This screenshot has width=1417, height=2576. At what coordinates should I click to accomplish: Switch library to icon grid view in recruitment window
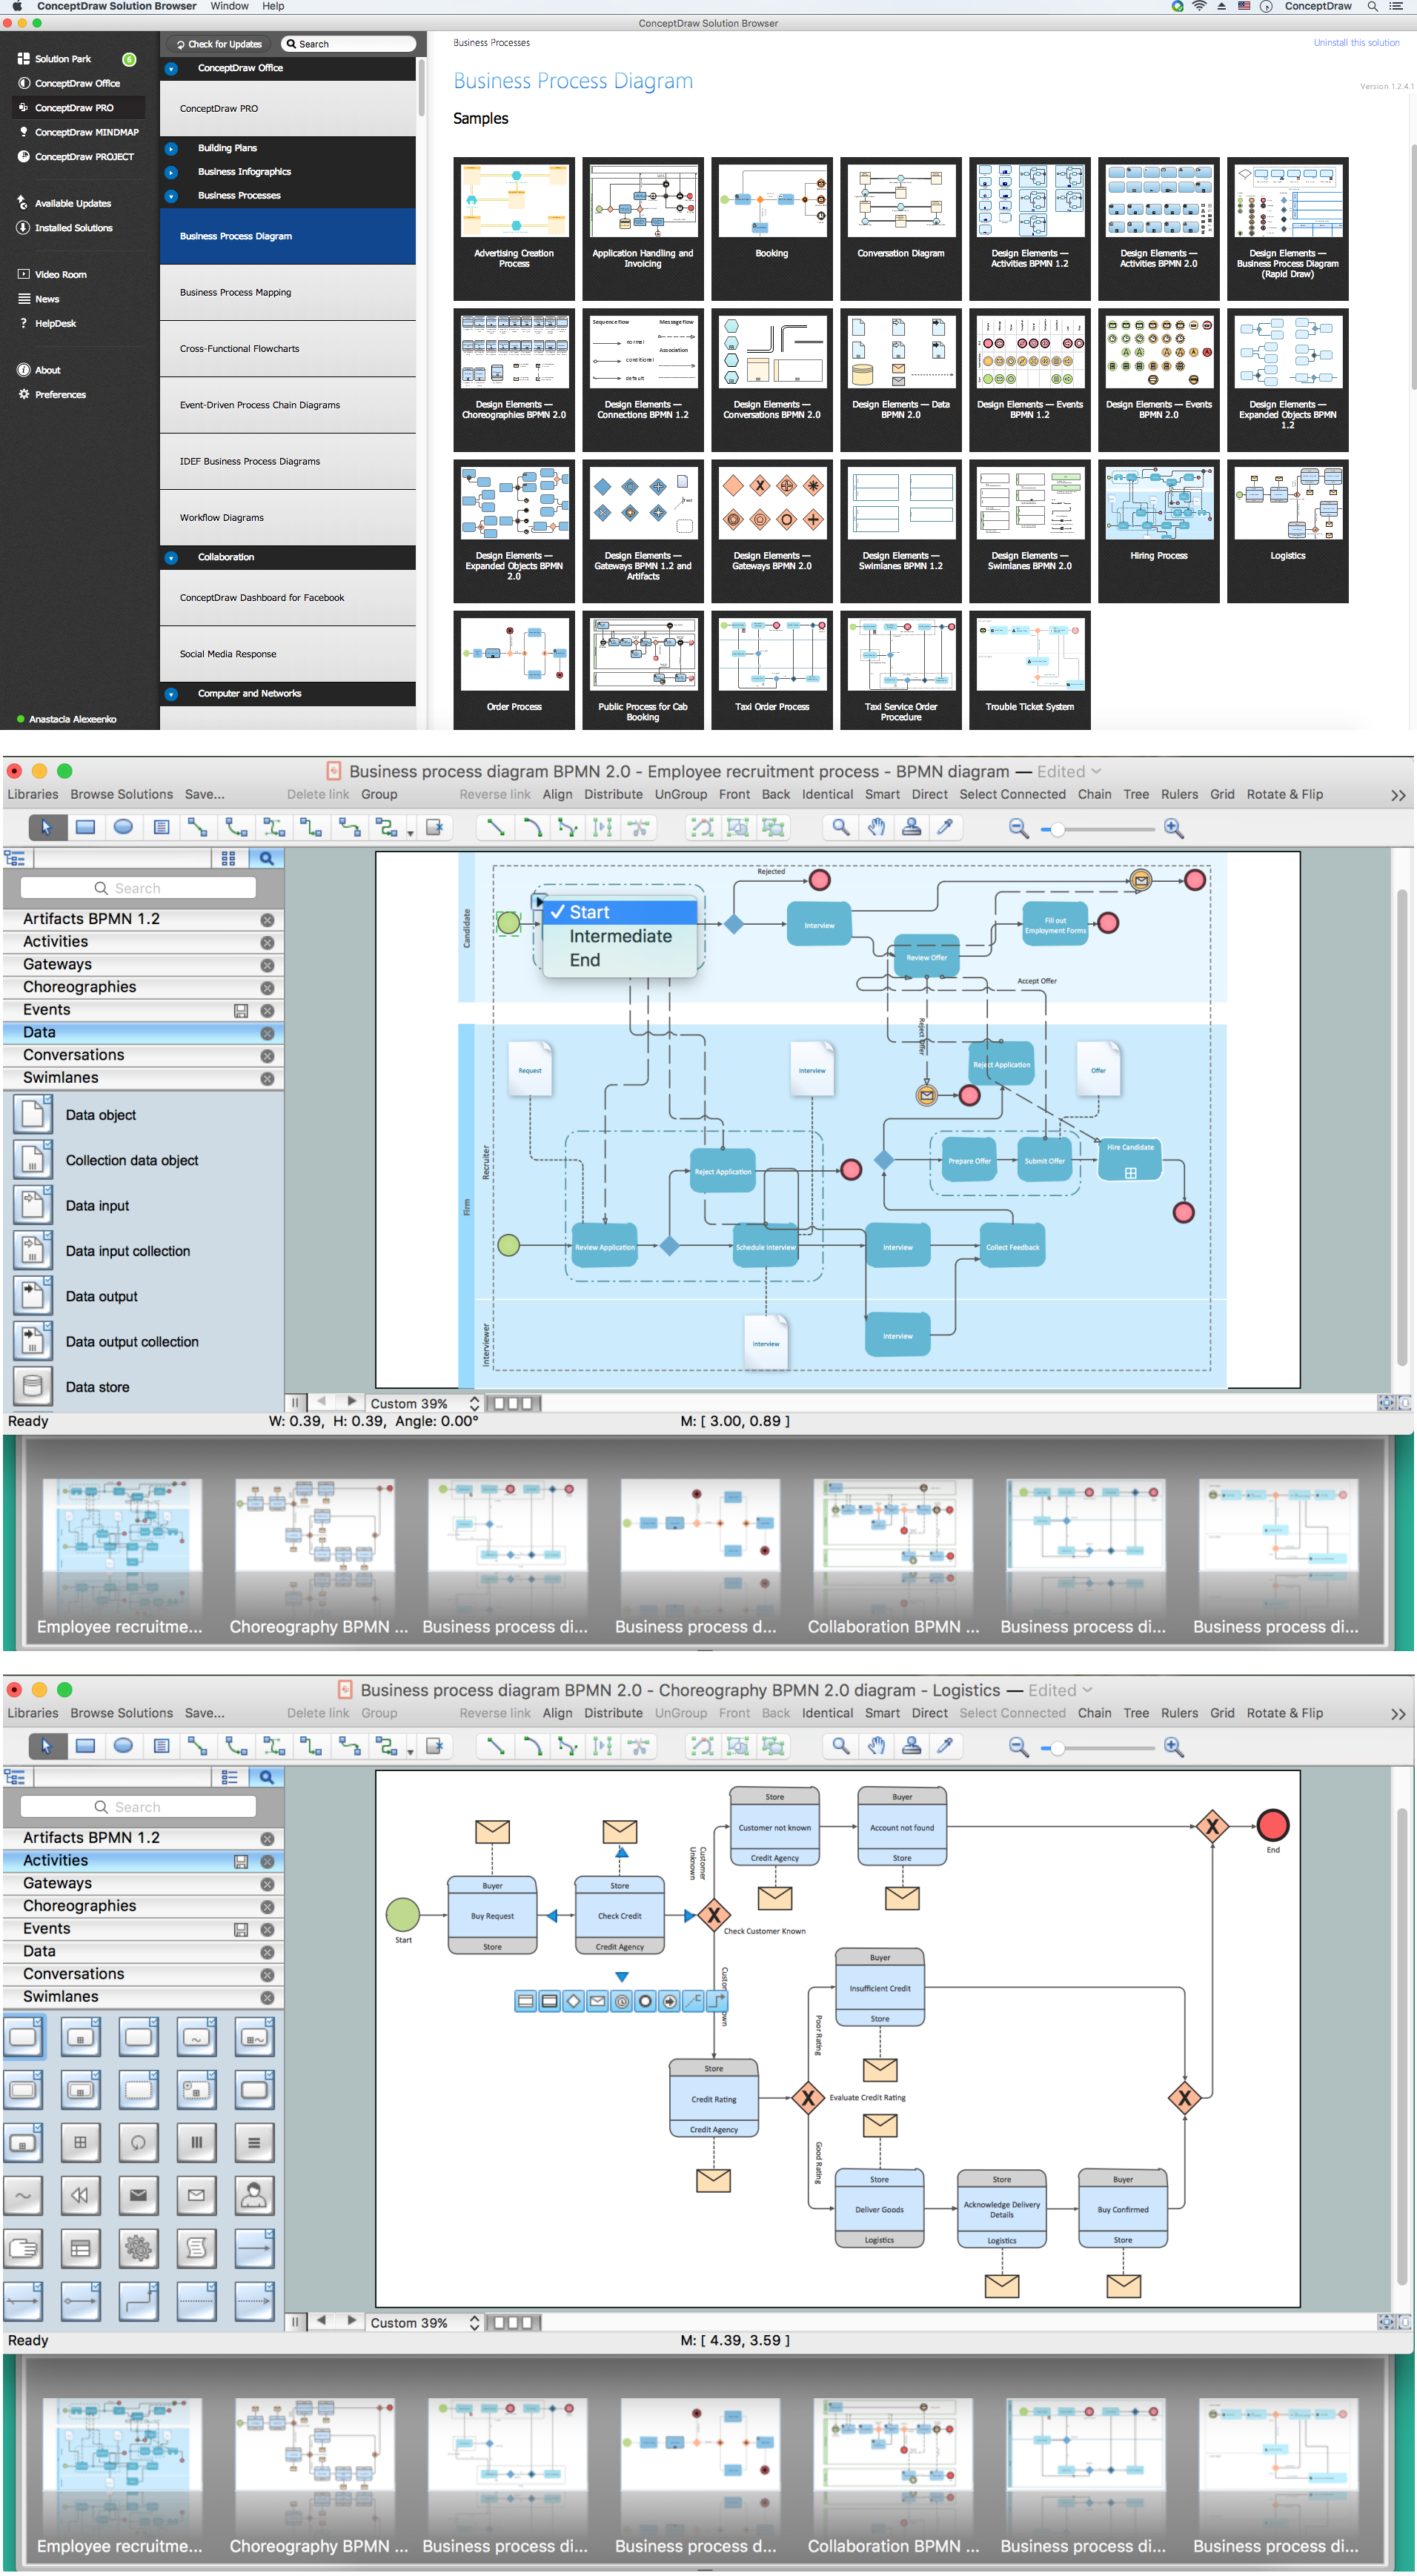point(228,858)
